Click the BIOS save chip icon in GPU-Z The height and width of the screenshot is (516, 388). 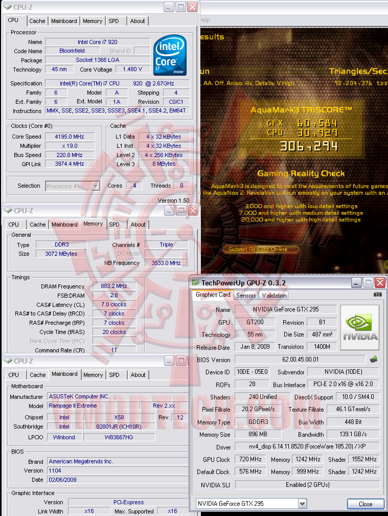(x=374, y=360)
